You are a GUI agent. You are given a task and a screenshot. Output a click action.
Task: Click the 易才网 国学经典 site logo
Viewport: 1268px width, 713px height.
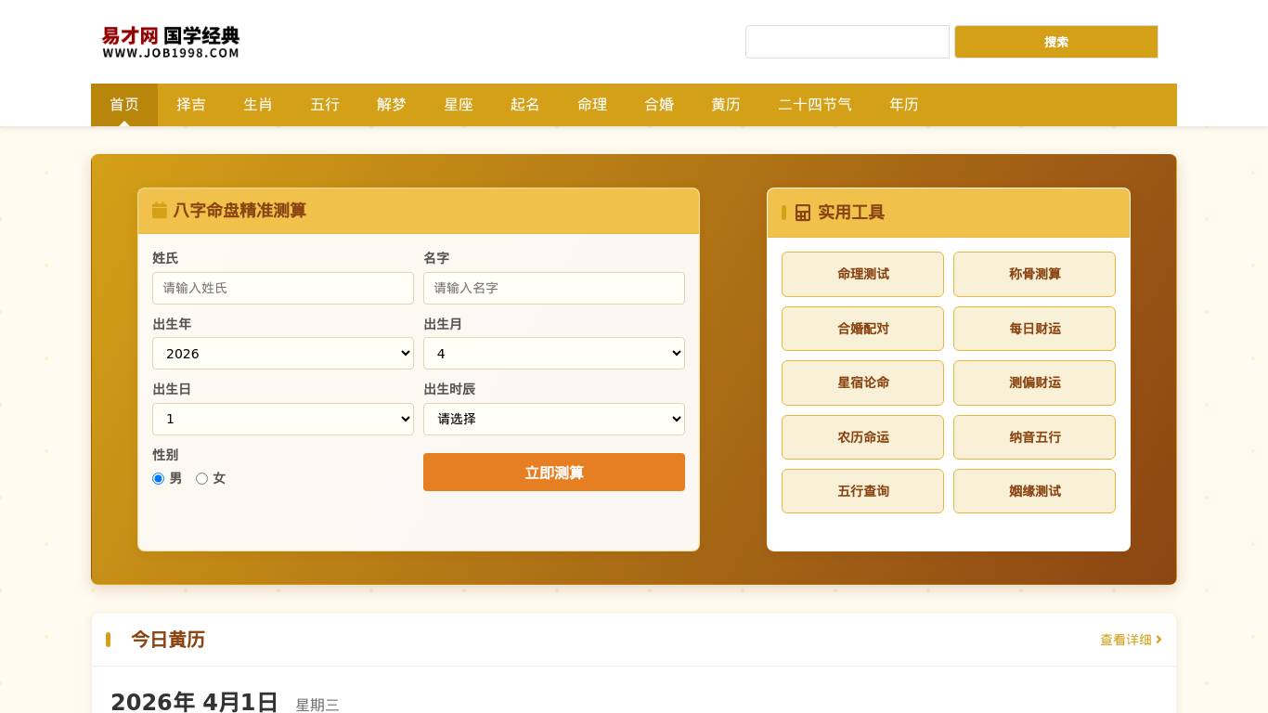pyautogui.click(x=171, y=41)
